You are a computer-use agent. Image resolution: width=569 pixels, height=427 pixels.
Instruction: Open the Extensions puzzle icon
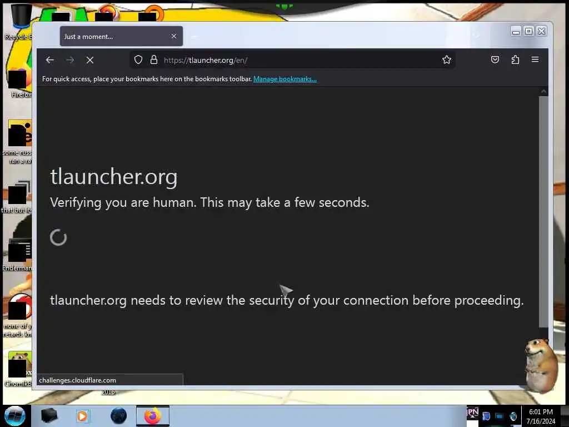click(515, 59)
